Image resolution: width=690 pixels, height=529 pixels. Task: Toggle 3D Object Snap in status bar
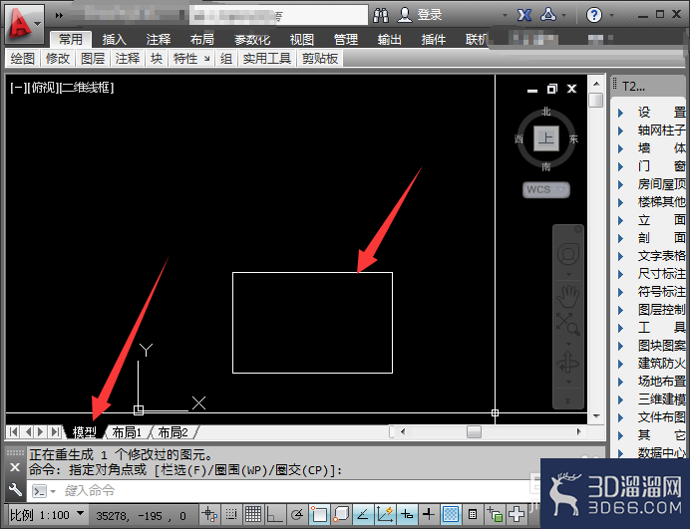(x=341, y=514)
